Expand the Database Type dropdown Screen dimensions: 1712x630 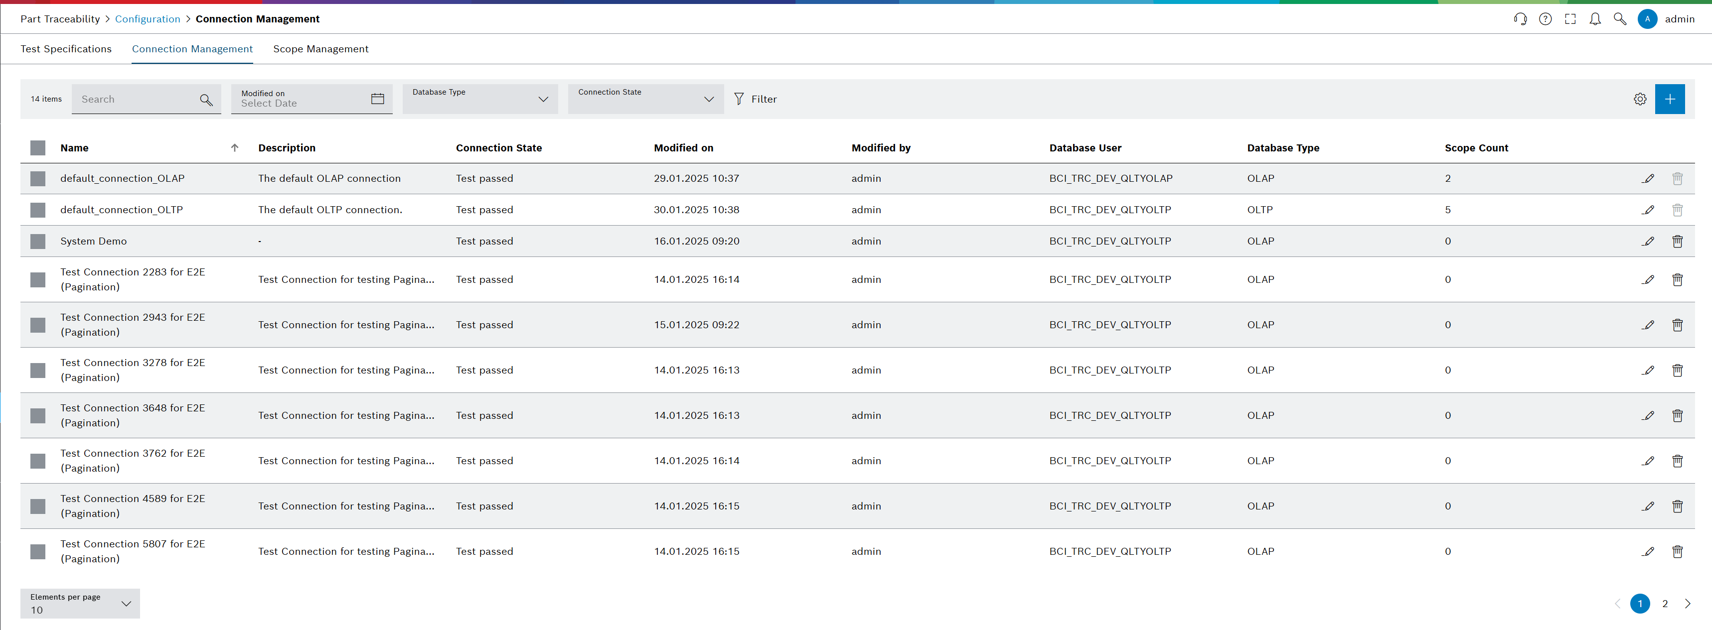(480, 99)
